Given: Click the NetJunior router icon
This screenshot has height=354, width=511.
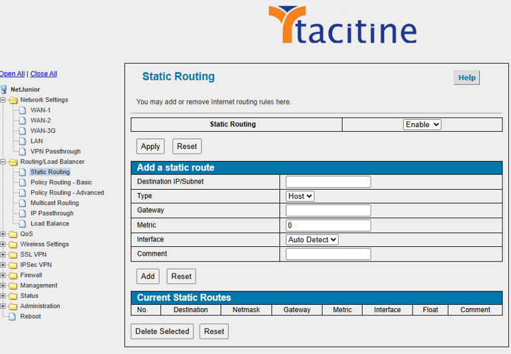Looking at the screenshot, I should [x=3, y=89].
